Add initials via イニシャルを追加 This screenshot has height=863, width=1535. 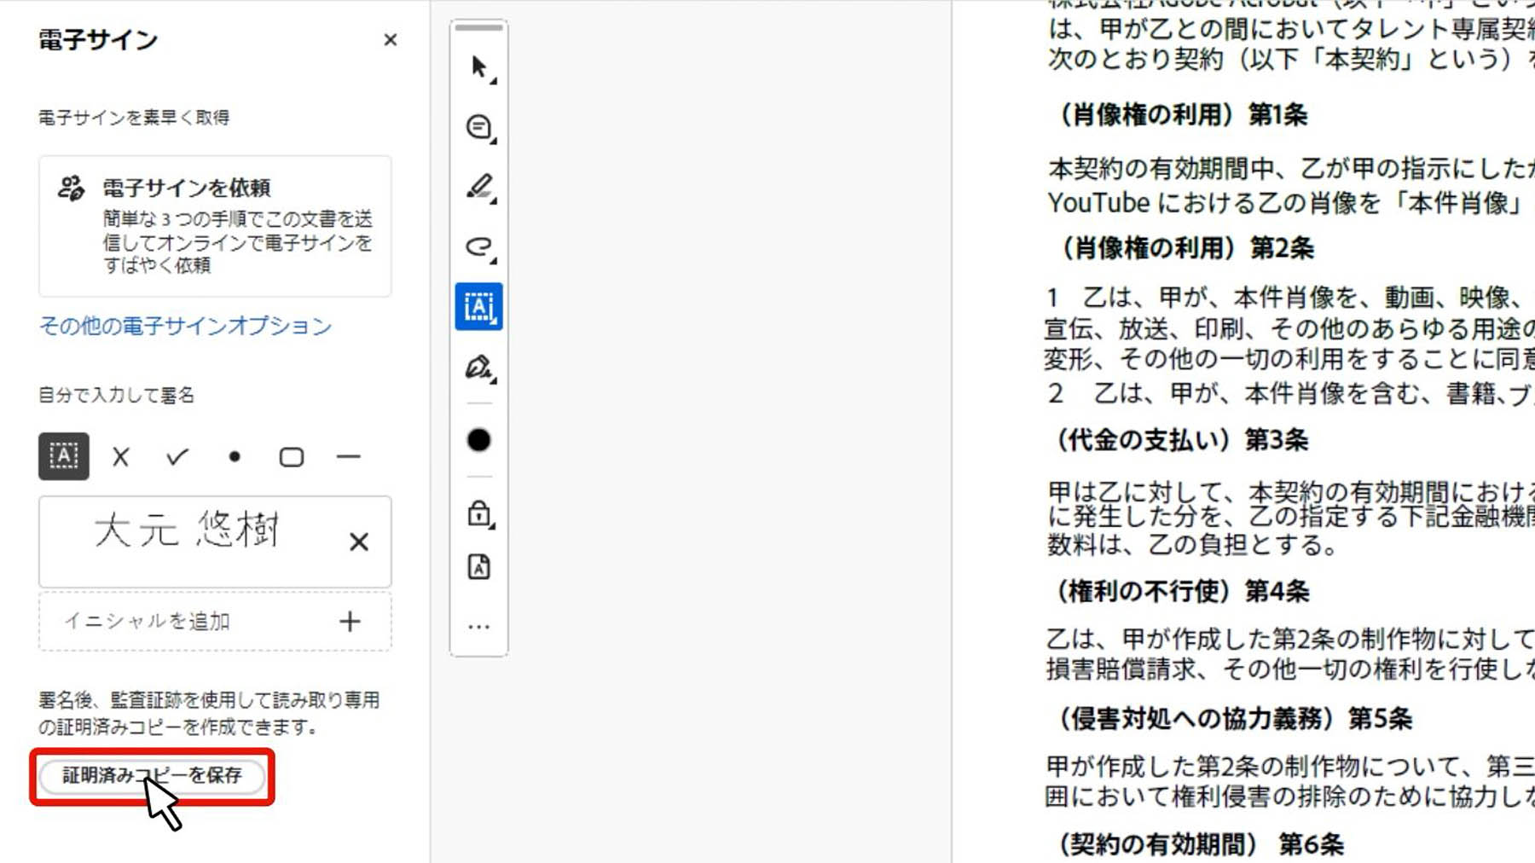click(215, 621)
